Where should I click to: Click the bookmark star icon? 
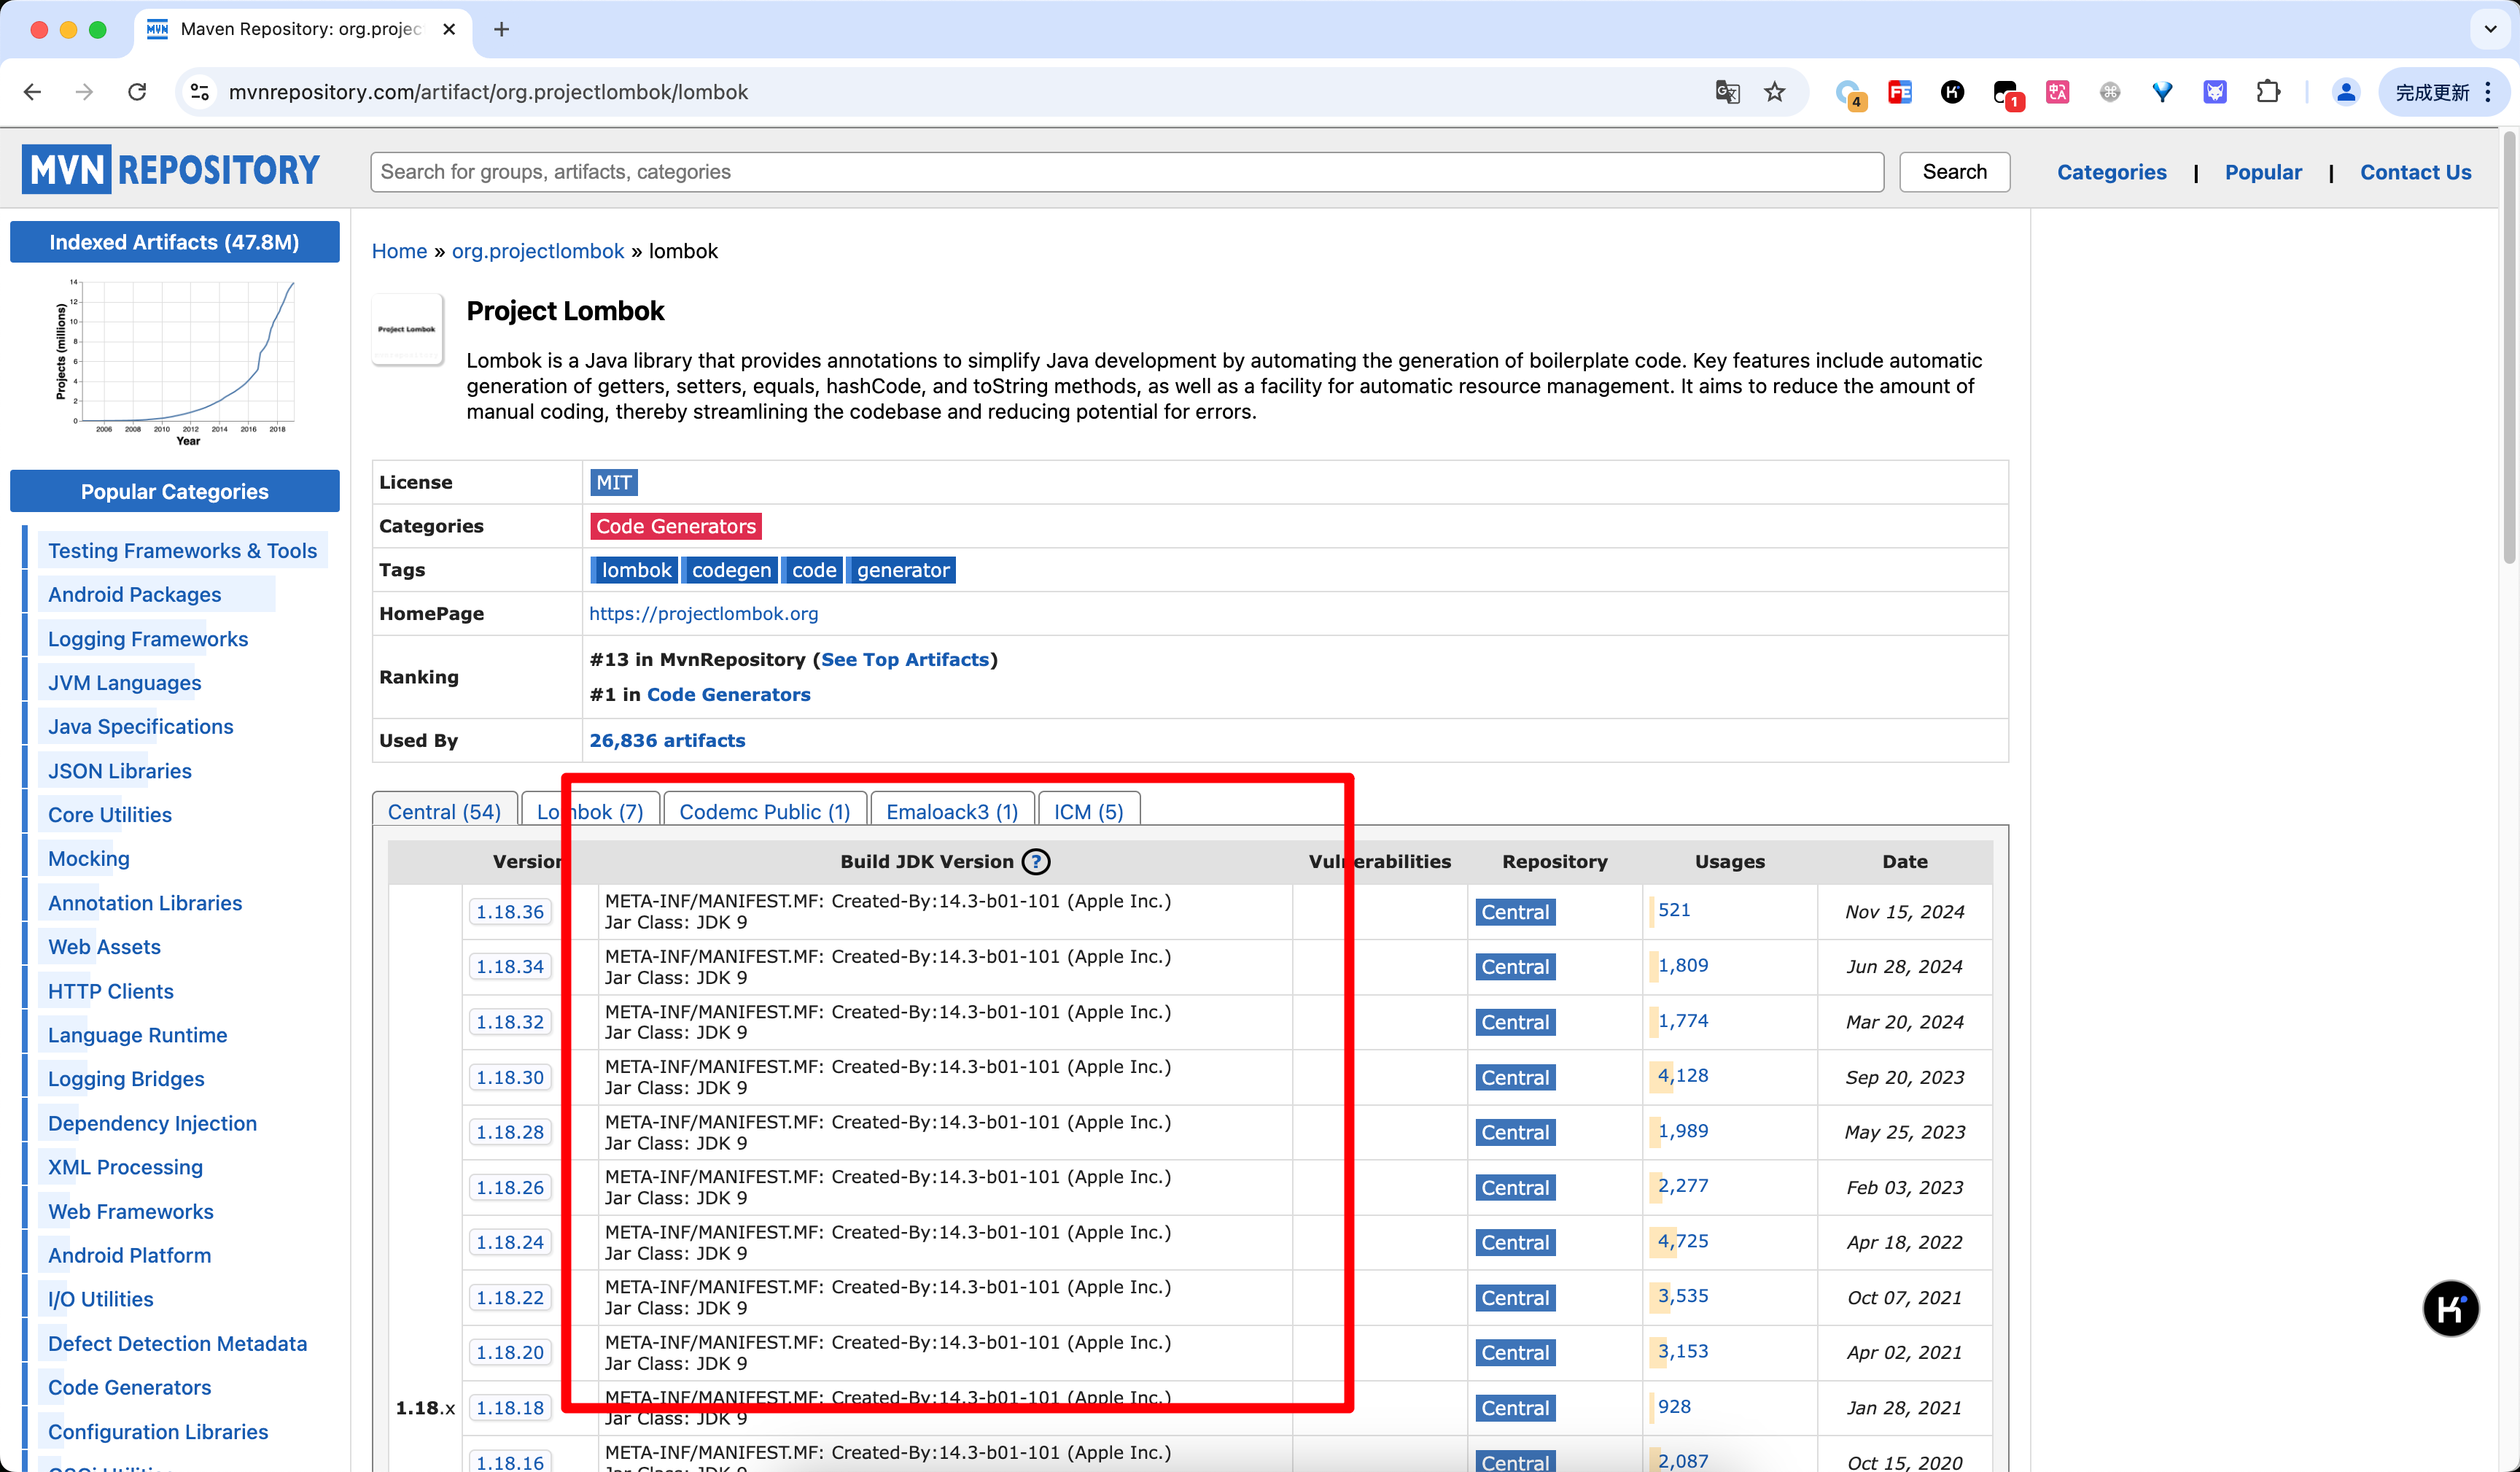(x=1774, y=92)
